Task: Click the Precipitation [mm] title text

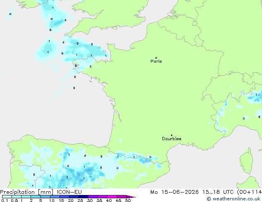Action: point(27,192)
